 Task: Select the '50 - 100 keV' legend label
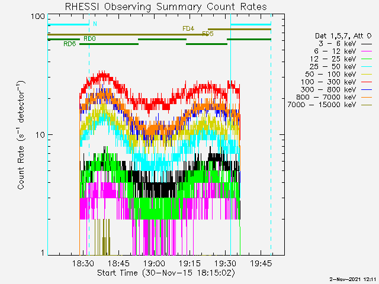pos(330,74)
